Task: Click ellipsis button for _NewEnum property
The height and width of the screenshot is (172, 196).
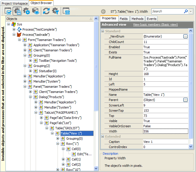Action: click(185, 36)
